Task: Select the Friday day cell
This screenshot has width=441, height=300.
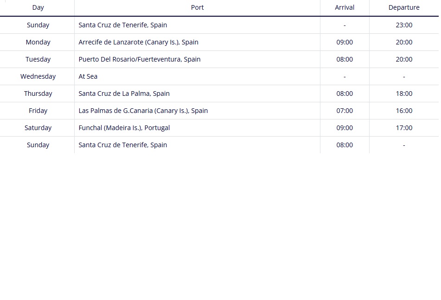Action: pos(38,111)
